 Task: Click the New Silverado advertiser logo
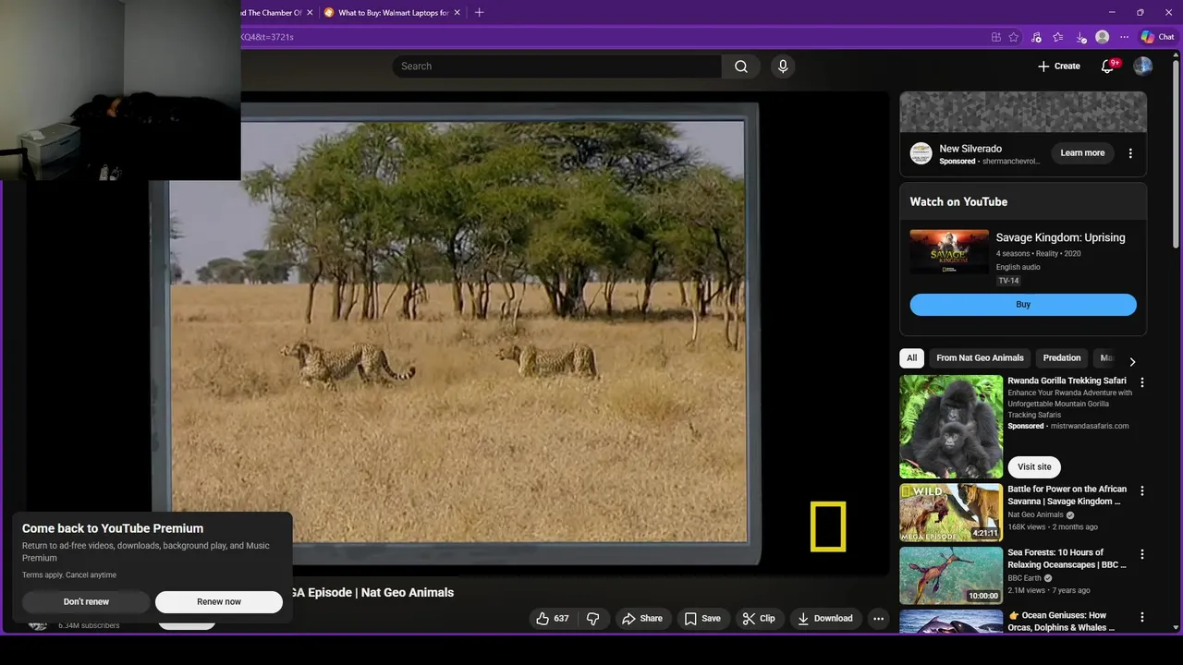(921, 153)
